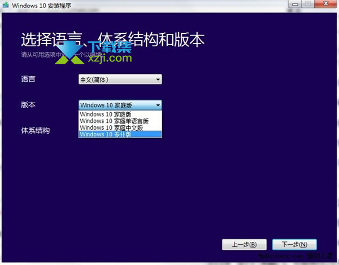
Task: Click the 下一步(N) next button
Action: 294,245
